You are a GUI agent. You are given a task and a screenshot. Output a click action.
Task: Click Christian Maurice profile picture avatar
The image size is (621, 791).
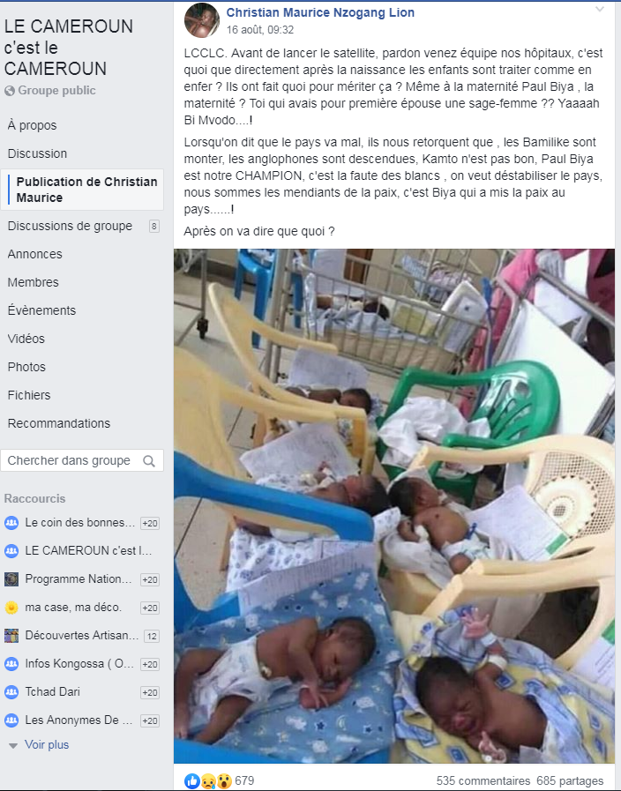pos(202,20)
